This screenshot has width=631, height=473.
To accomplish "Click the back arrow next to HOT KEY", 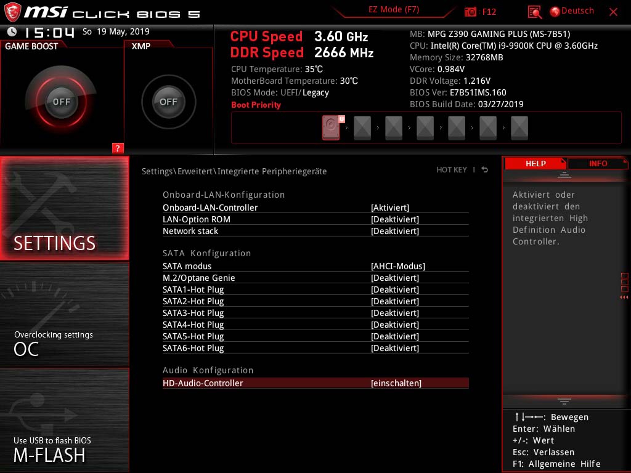I will point(485,170).
